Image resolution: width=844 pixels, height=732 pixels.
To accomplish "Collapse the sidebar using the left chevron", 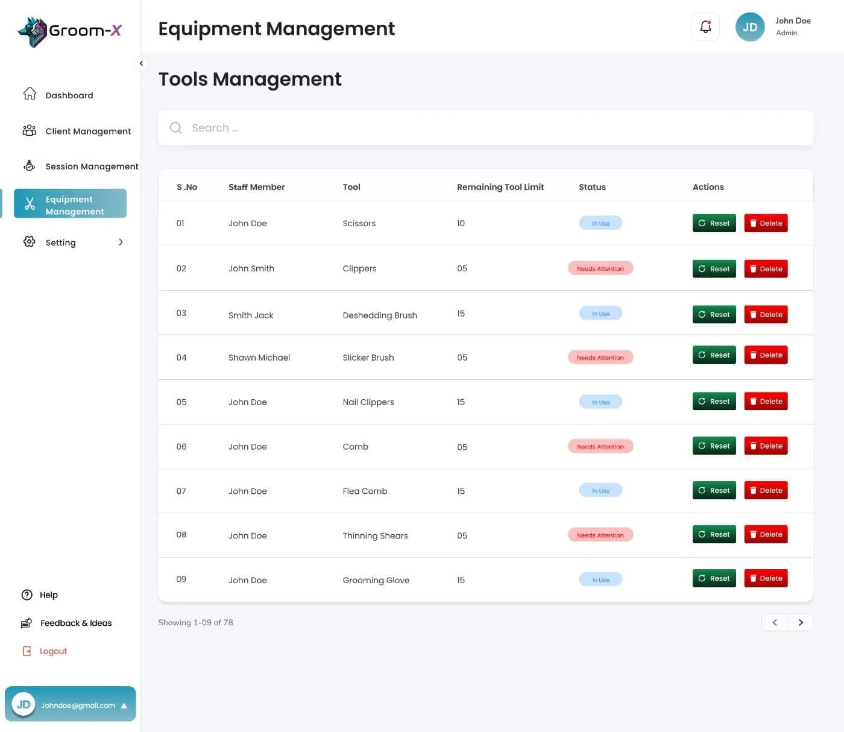I will point(141,63).
